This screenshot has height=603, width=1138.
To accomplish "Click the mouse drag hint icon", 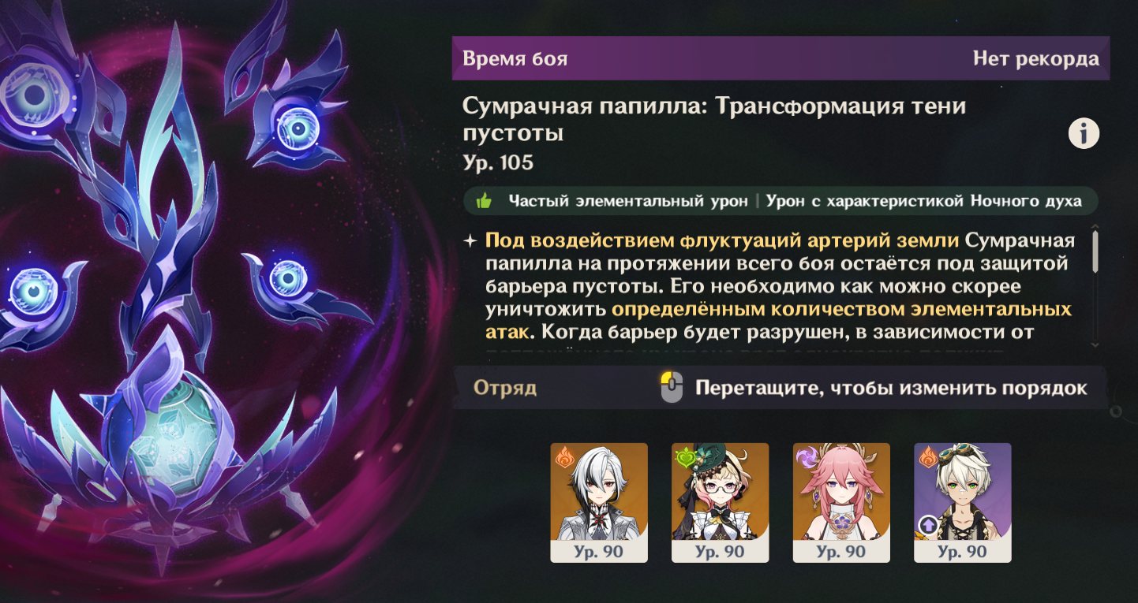I will pyautogui.click(x=672, y=387).
